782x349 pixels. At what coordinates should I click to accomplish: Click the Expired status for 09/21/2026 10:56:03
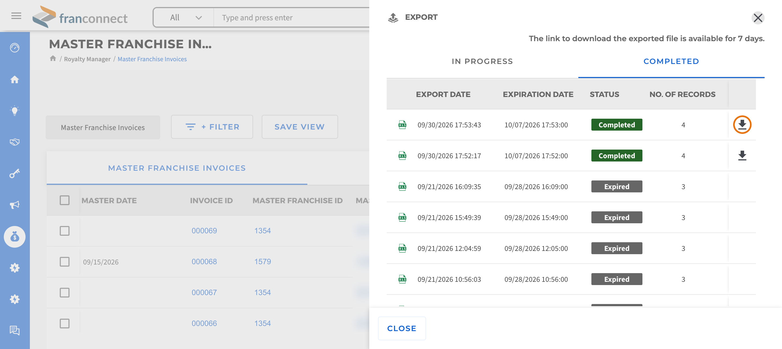617,279
